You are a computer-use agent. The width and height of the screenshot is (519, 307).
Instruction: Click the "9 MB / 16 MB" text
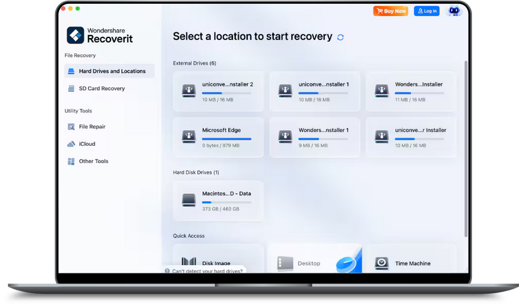[313, 145]
